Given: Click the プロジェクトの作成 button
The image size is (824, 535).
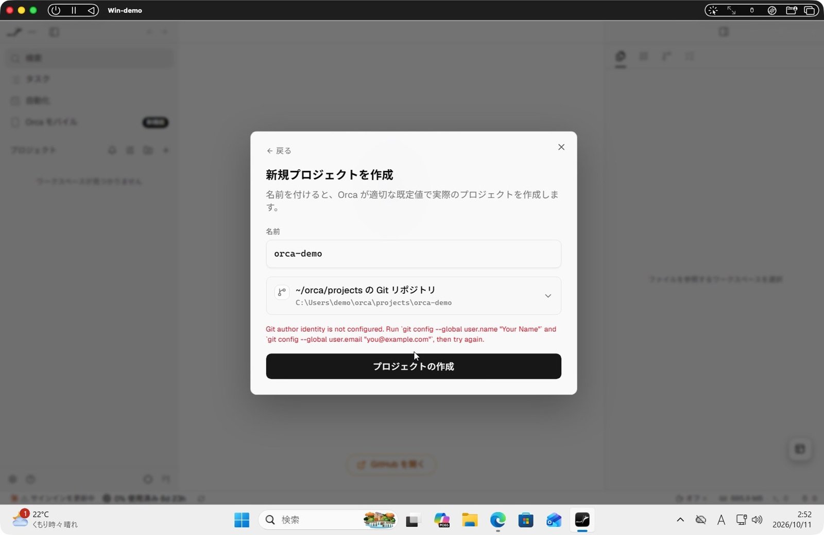Looking at the screenshot, I should point(414,366).
